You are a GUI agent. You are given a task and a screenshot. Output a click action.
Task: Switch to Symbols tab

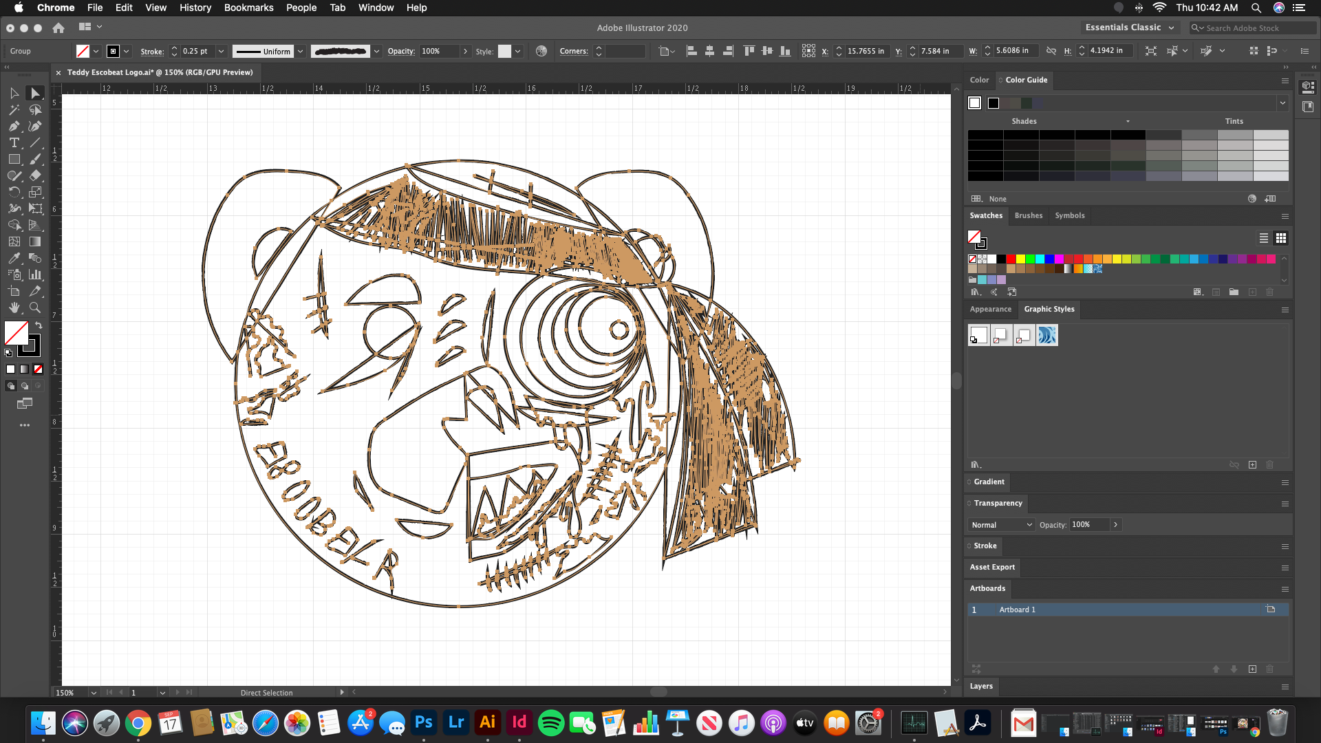[x=1070, y=215]
